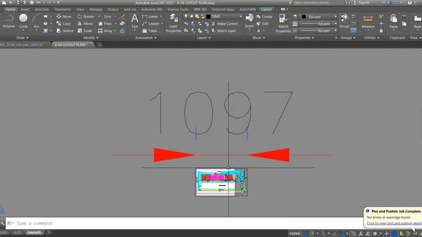Click Match Layer button
The width and height of the screenshot is (422, 237).
224,31
